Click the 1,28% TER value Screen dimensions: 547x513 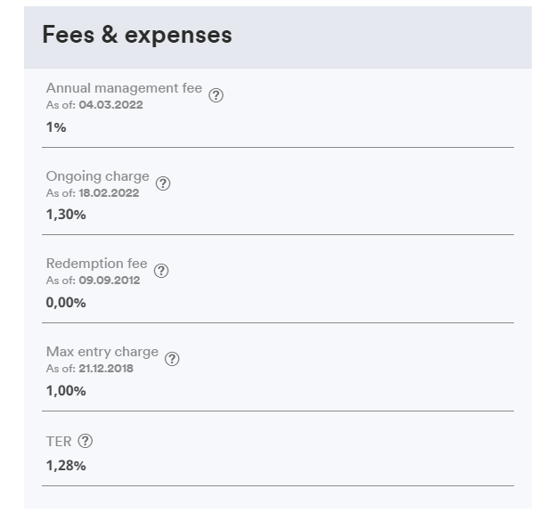pyautogui.click(x=66, y=465)
